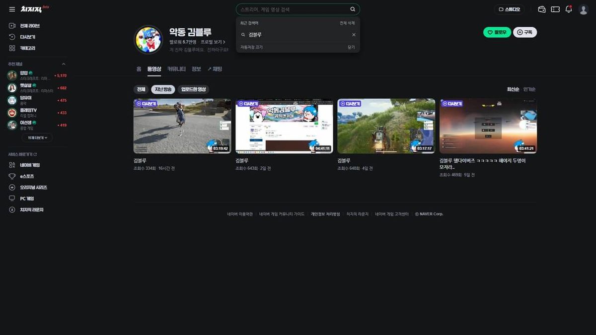Image resolution: width=596 pixels, height=335 pixels.
Task: Open 개인정보 처리방침 footer link
Action: click(325, 214)
